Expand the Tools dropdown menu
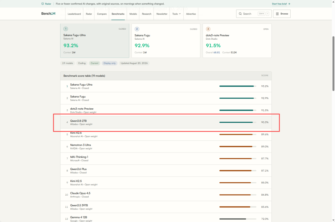The height and width of the screenshot is (222, 335). pyautogui.click(x=176, y=14)
